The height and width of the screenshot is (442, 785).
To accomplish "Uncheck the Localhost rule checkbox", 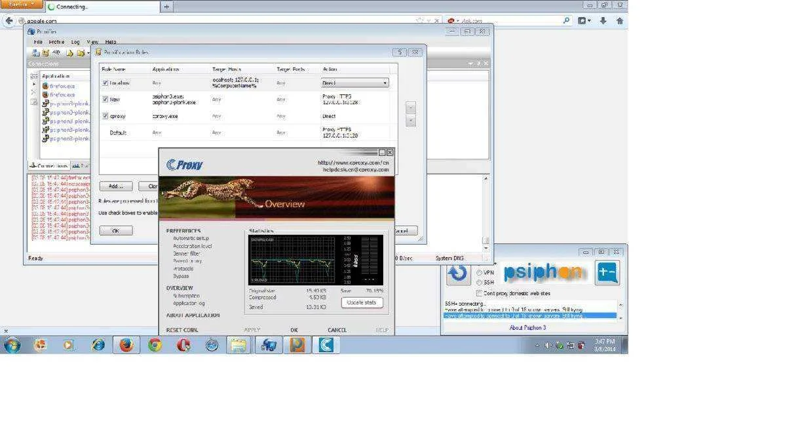I will [105, 83].
